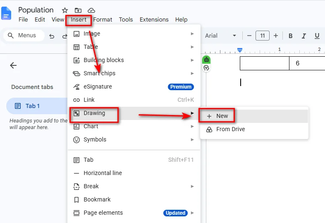Expand the Symbols submenu

[134, 139]
